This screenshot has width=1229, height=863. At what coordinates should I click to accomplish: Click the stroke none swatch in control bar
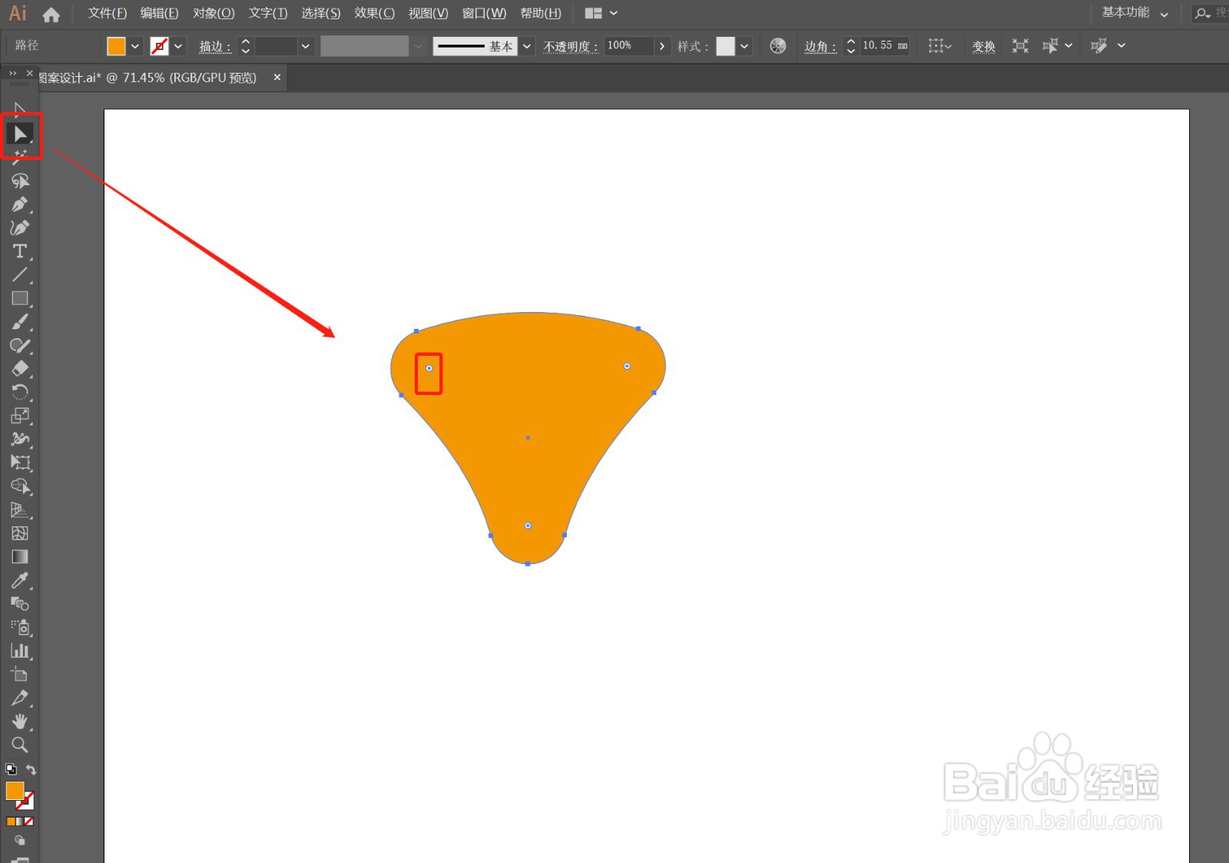(159, 46)
